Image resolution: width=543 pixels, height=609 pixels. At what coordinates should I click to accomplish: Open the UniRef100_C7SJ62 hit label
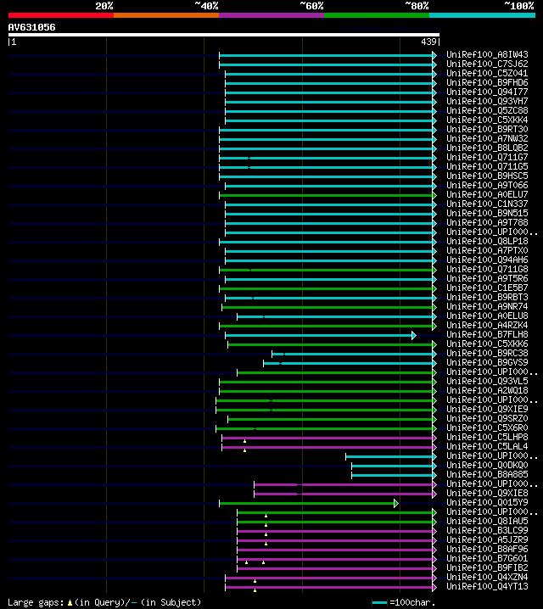[x=487, y=64]
